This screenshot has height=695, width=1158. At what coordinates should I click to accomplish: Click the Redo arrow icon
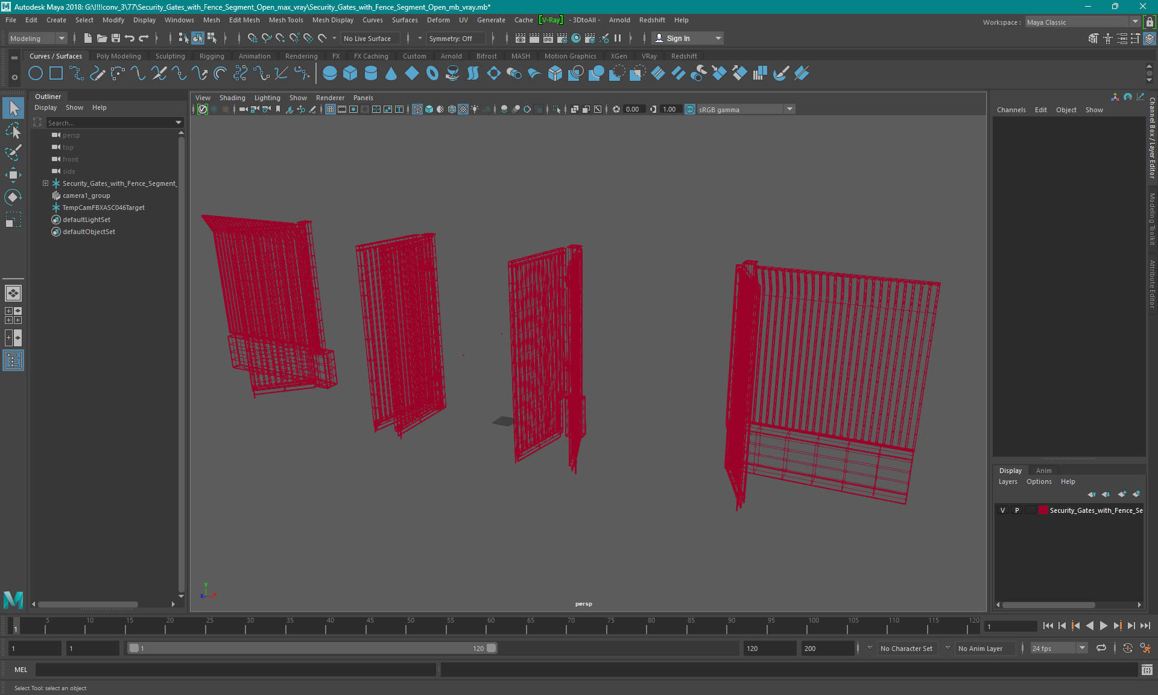(144, 39)
